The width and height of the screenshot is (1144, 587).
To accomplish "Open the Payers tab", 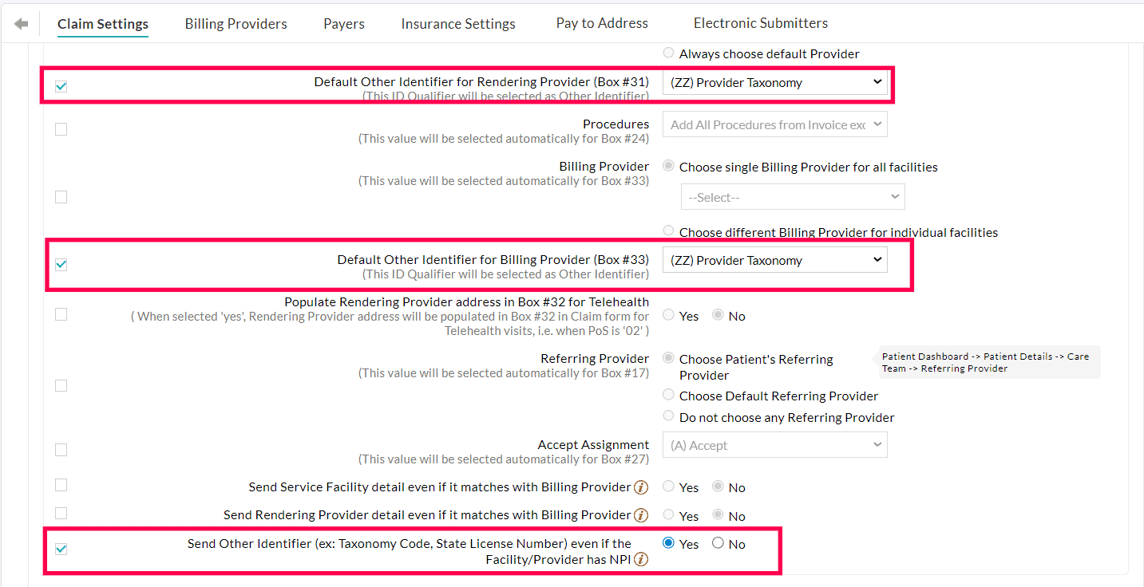I will (343, 24).
